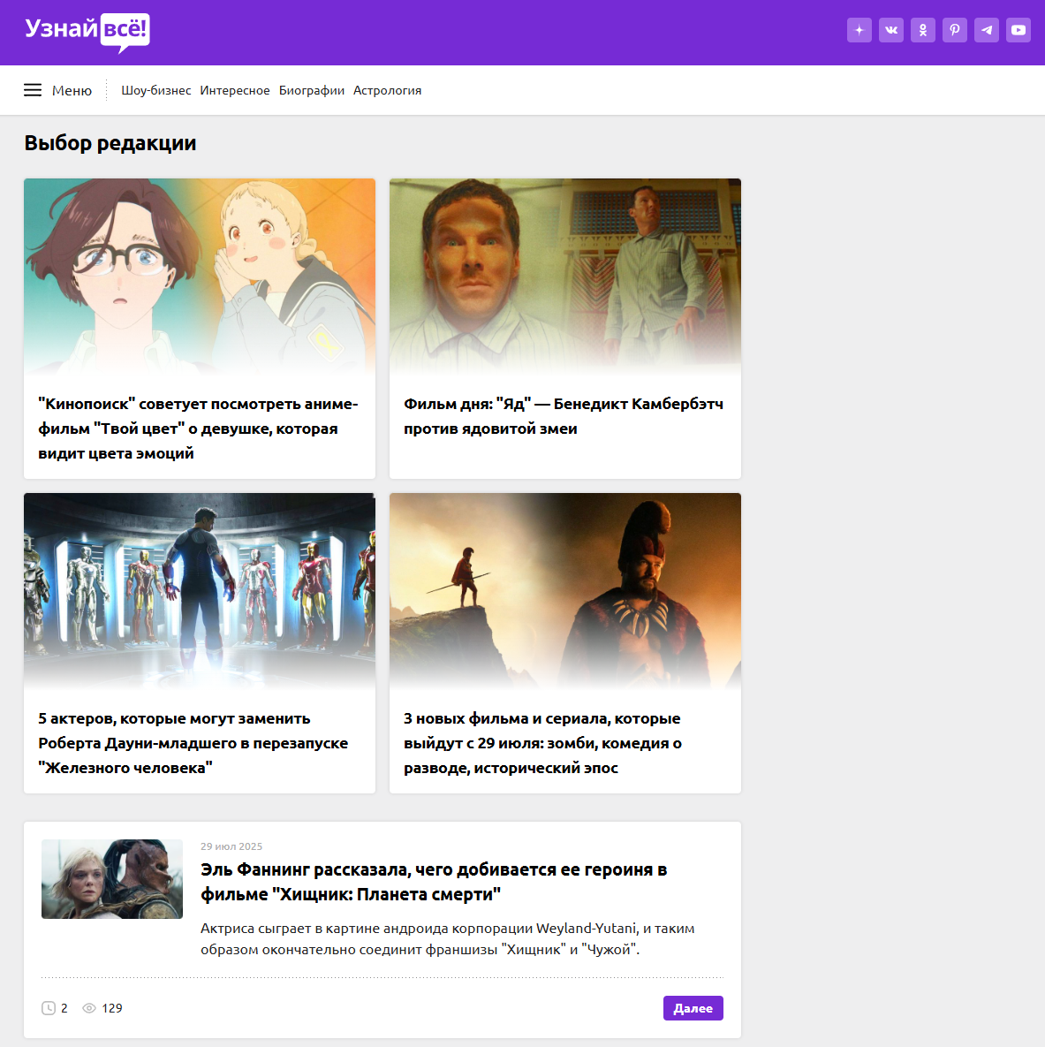
Task: Click the clock reading-time icon
Action: coord(48,1008)
